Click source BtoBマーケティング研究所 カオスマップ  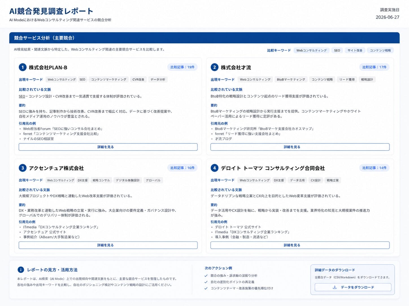[x=265, y=129]
